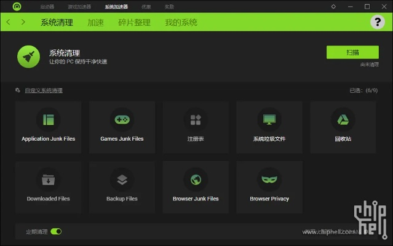Open the 自定义系统清理 link
This screenshot has height=246, width=393.
43,90
